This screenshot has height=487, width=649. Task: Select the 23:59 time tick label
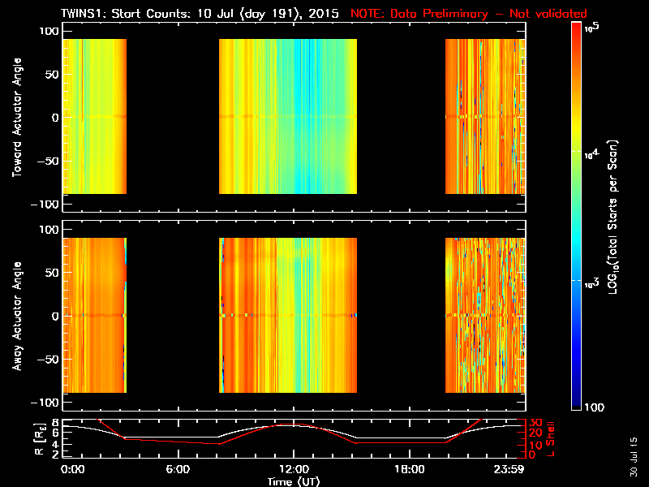[x=513, y=470]
